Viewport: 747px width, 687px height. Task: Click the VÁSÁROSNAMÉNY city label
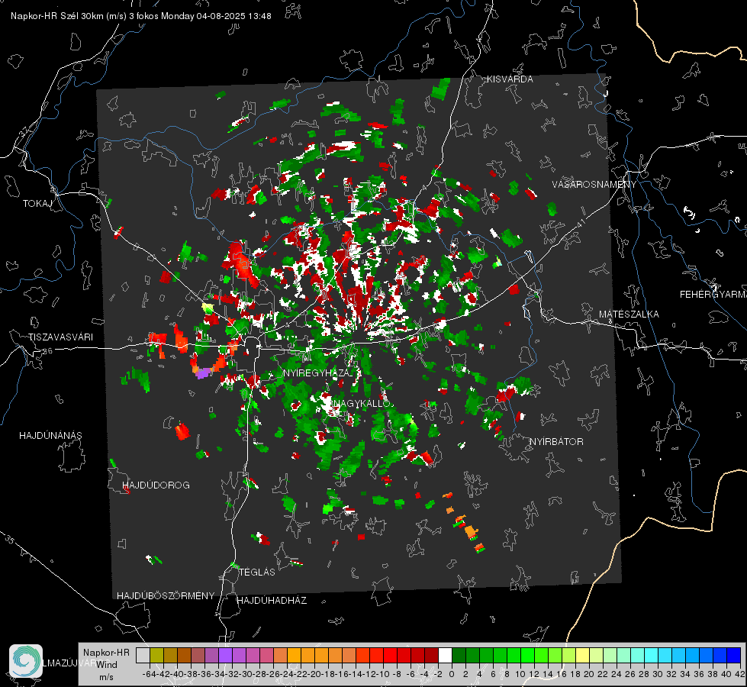click(x=594, y=185)
